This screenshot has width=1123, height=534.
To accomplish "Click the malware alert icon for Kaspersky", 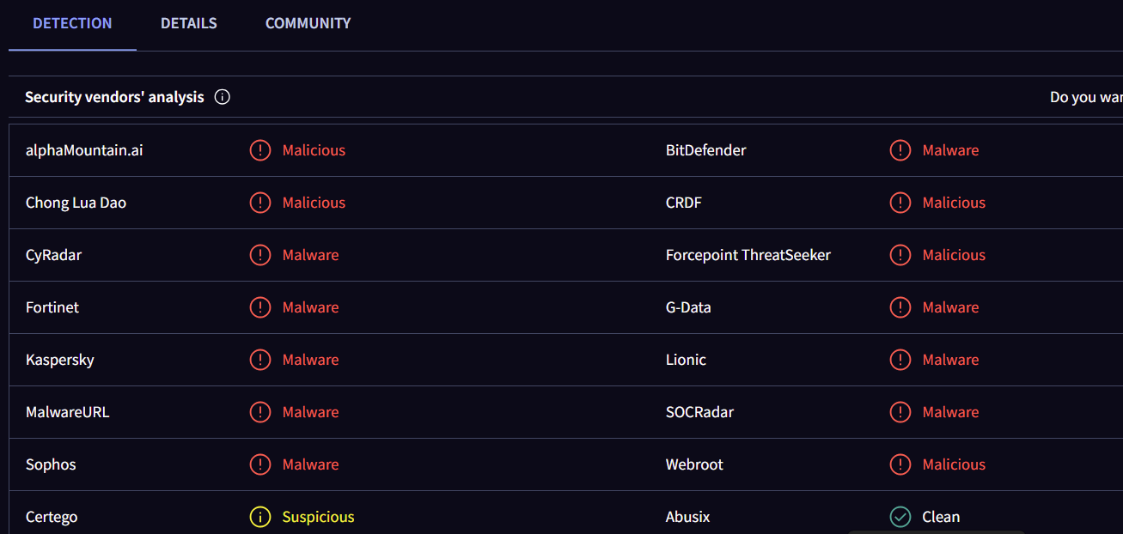I will coord(260,360).
